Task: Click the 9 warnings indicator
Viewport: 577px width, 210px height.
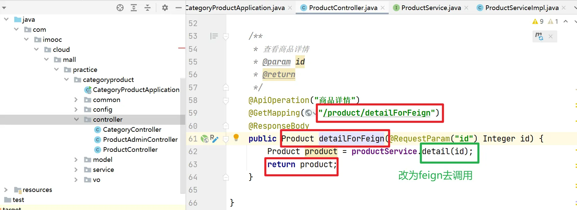Action: coord(538,21)
